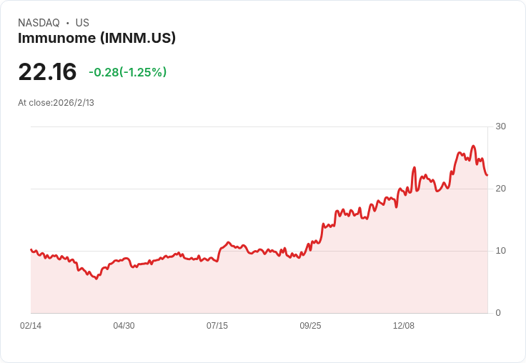Click the US market label
Viewport: 526px width, 363px height.
(x=82, y=23)
